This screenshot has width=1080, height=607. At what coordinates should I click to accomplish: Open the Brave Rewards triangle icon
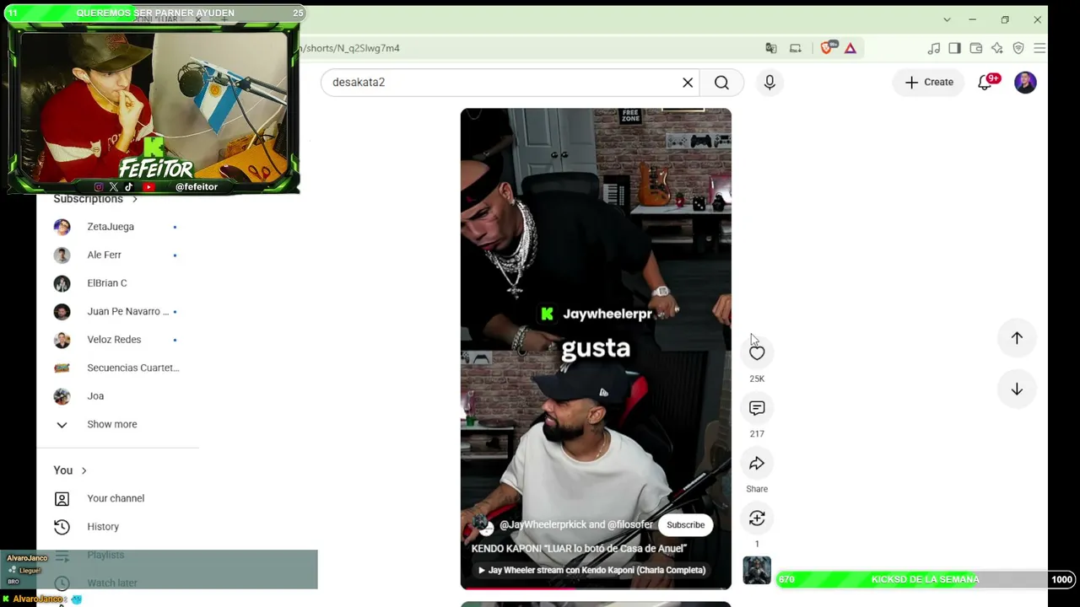[850, 48]
